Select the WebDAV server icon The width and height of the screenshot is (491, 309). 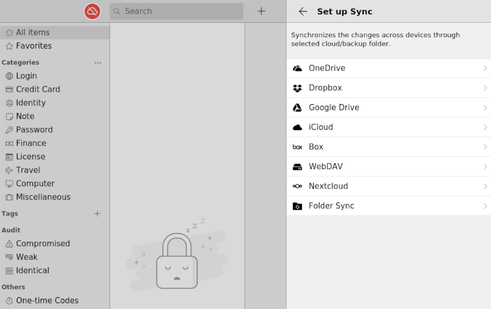(x=298, y=166)
